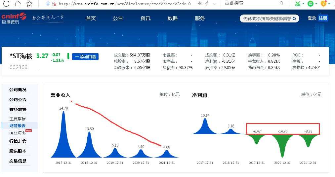The width and height of the screenshot is (335, 177).
Task: Open the 首页 navigation menu
Action: point(91,18)
